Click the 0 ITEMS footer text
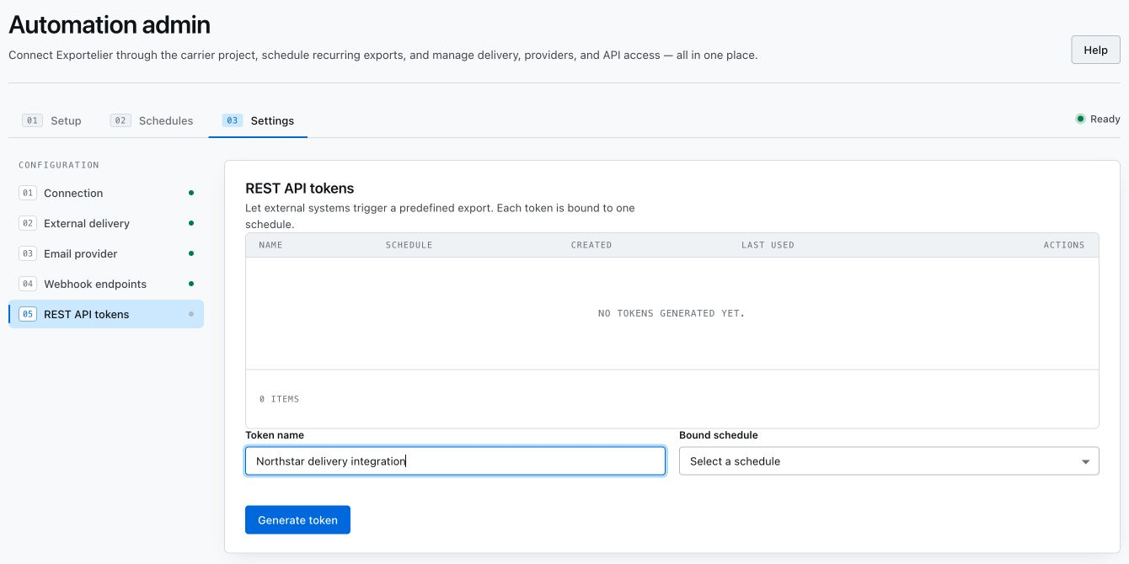The height and width of the screenshot is (564, 1129). [279, 399]
